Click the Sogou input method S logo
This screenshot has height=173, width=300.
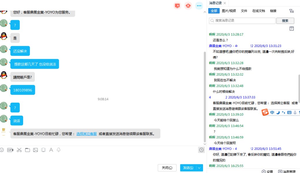[265, 112]
